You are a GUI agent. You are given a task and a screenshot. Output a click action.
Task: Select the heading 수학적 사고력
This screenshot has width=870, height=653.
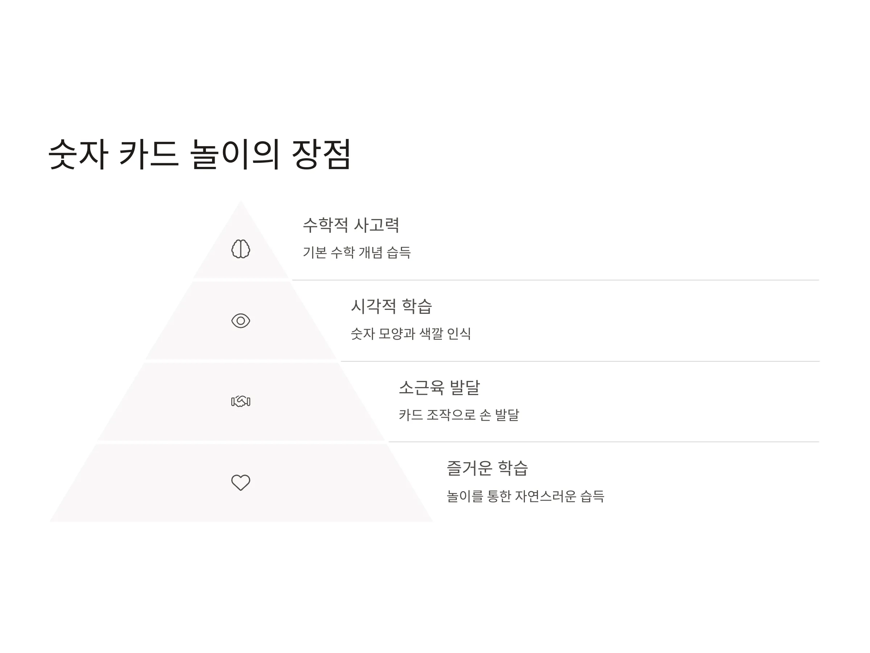[x=351, y=225]
